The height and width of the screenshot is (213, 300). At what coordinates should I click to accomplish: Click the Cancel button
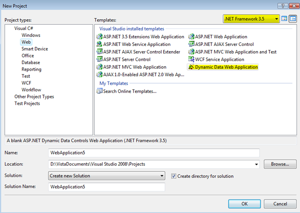[280, 204]
